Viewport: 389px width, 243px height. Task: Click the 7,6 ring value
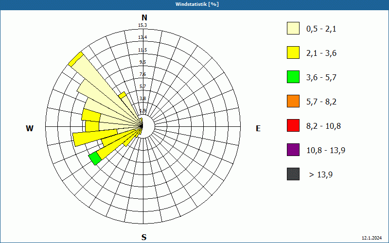[x=142, y=74]
